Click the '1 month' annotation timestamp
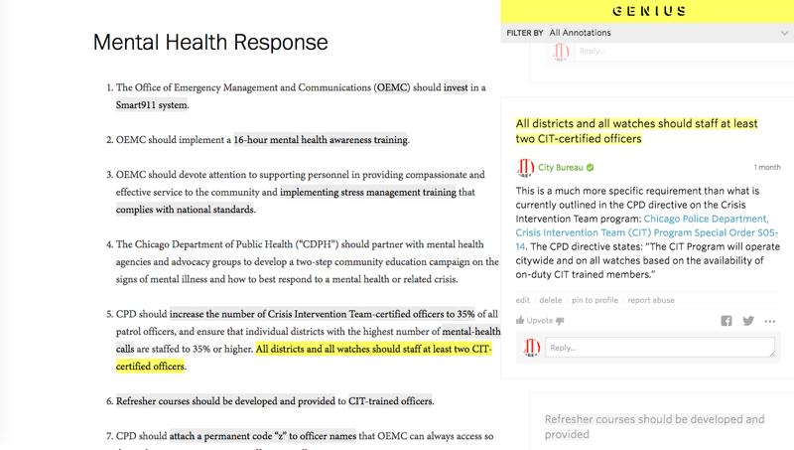Image resolution: width=794 pixels, height=450 pixels. (767, 167)
